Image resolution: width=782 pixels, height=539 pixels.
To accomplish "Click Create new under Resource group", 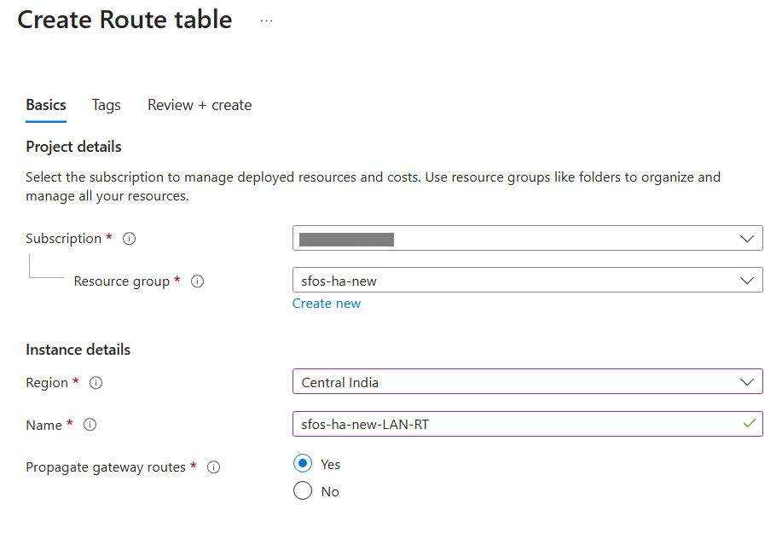I will [326, 304].
